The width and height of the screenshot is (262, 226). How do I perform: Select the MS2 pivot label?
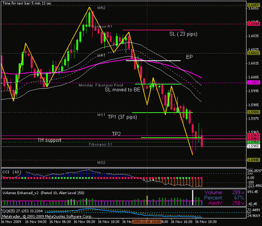coord(101,162)
